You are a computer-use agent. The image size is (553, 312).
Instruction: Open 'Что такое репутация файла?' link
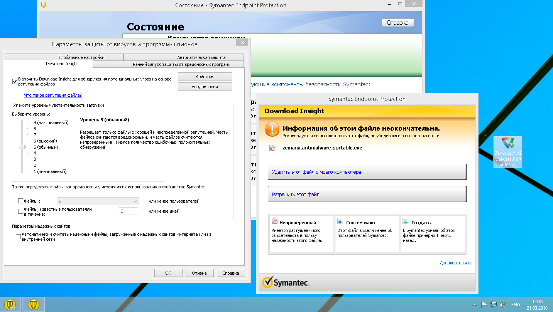click(53, 95)
